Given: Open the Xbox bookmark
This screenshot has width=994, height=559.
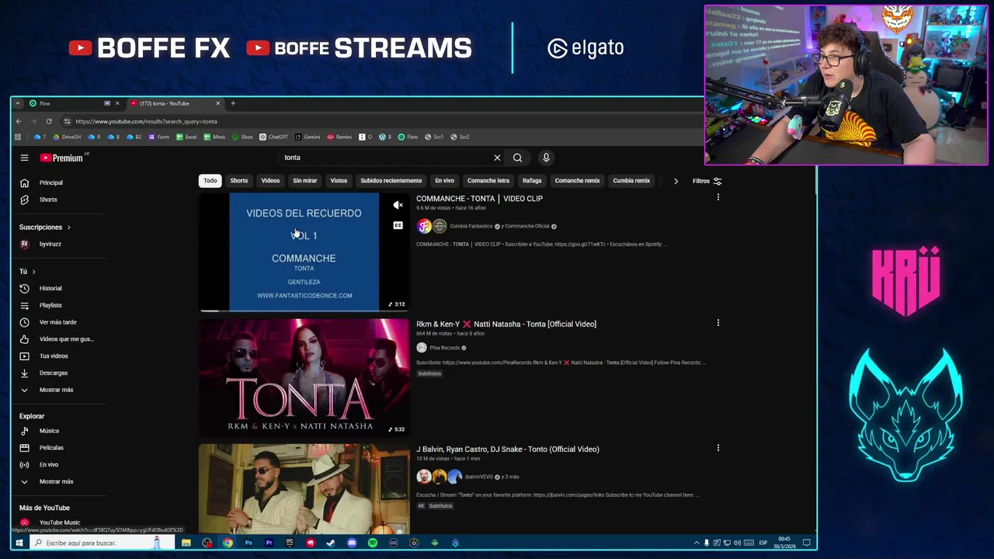Looking at the screenshot, I should click(242, 137).
